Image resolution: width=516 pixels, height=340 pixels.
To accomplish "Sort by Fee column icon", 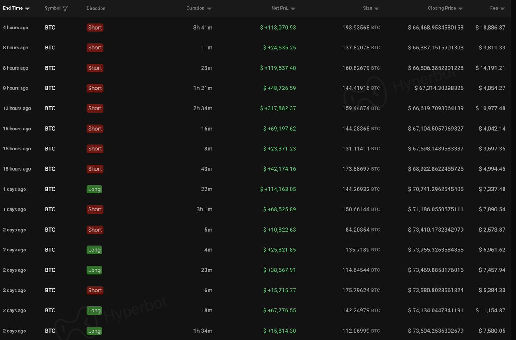I will pyautogui.click(x=502, y=9).
